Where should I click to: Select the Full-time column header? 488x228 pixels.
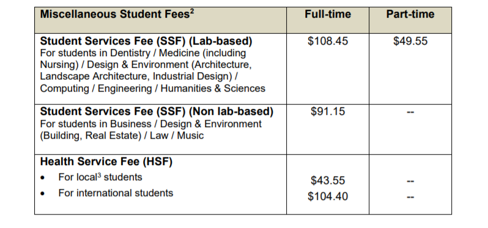tap(328, 14)
